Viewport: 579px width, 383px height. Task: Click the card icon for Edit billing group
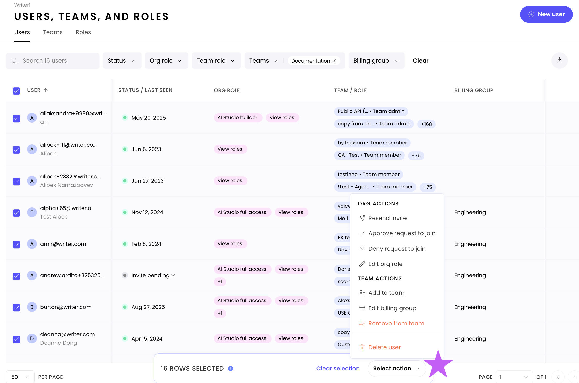362,308
